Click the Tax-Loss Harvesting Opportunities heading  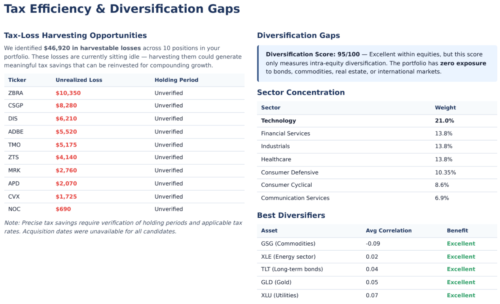(x=76, y=36)
